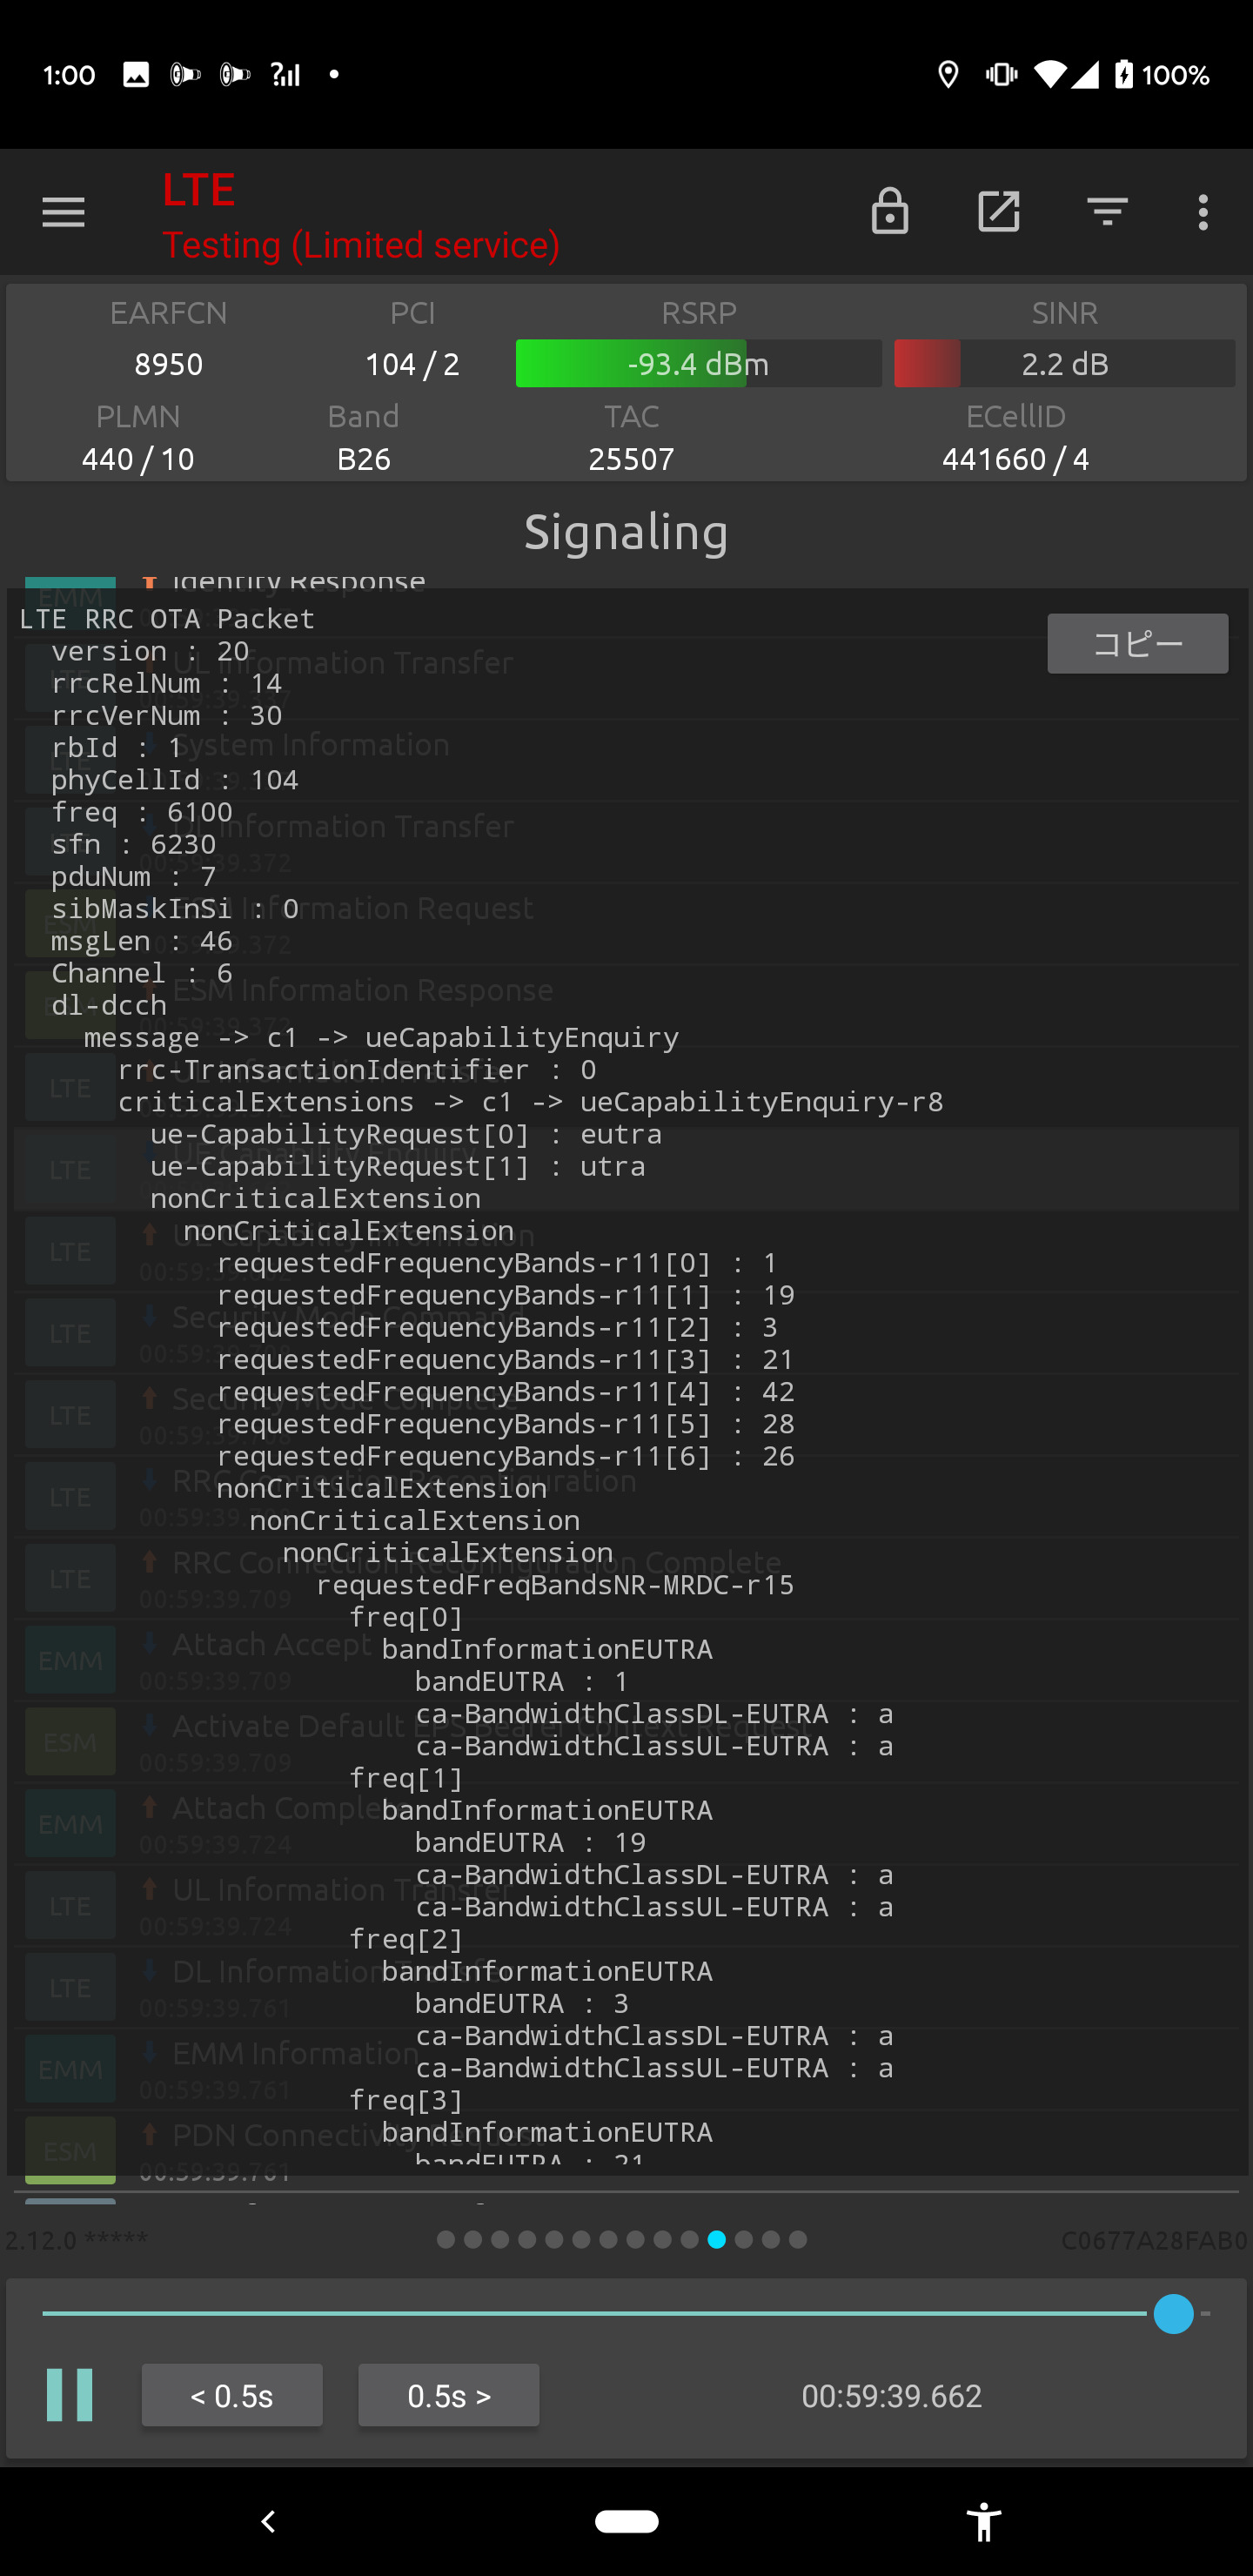Open the accessibility shortcut icon
1253x2576 pixels.
pyautogui.click(x=984, y=2521)
